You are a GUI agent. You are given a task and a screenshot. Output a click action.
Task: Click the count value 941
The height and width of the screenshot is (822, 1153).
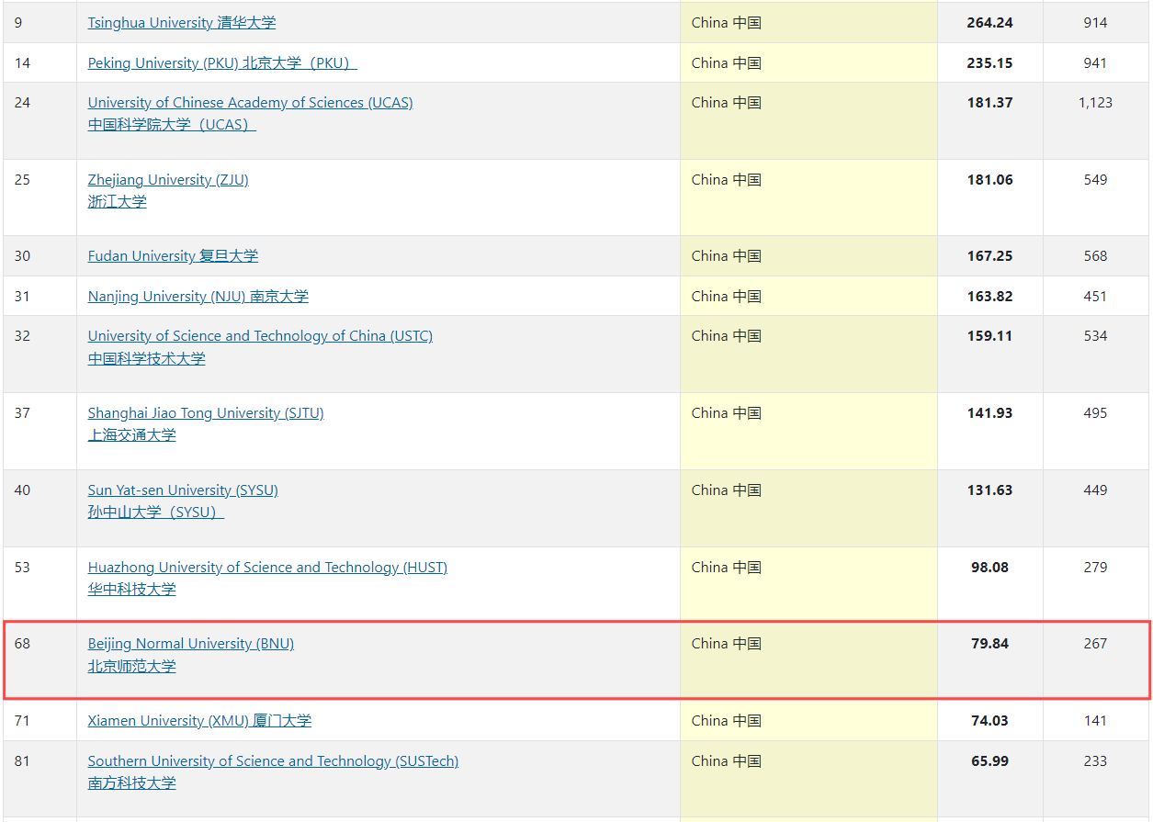[x=1095, y=63]
